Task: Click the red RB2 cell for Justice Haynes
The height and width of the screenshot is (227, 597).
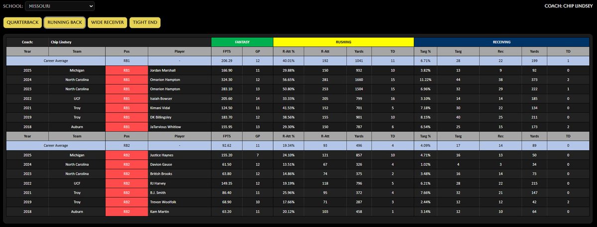Action: [x=126, y=155]
